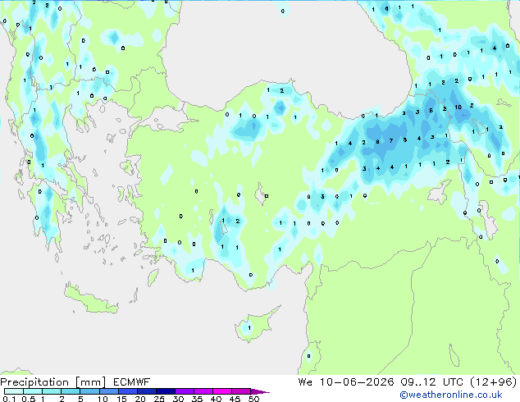520x402 pixels.
Task: Click the 30–35 mm legend color swatch
Action: pyautogui.click(x=185, y=391)
